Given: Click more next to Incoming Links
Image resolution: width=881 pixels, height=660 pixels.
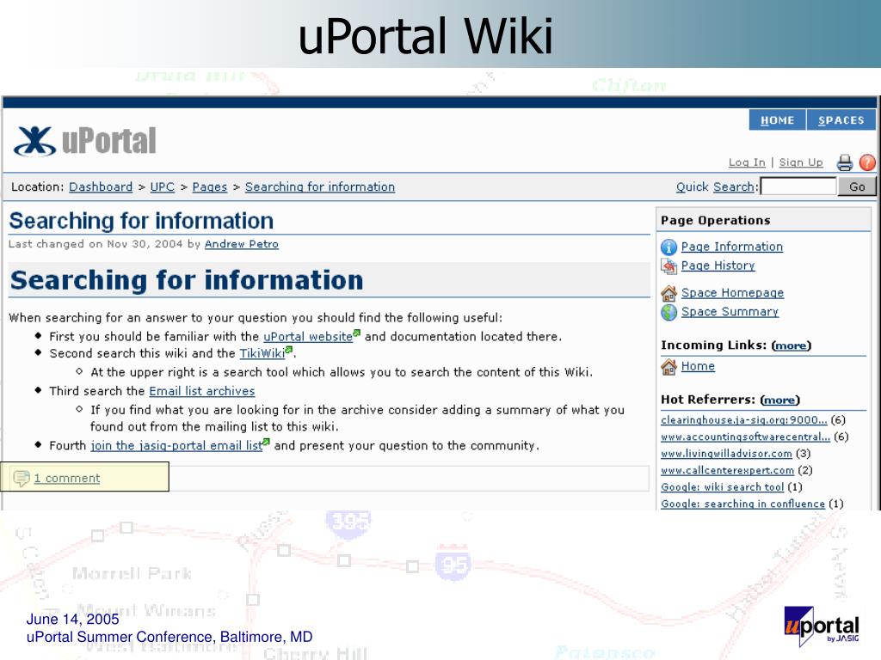Looking at the screenshot, I should tap(792, 345).
